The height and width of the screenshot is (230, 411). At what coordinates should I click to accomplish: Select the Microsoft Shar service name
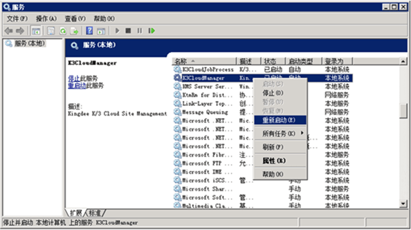207,189
